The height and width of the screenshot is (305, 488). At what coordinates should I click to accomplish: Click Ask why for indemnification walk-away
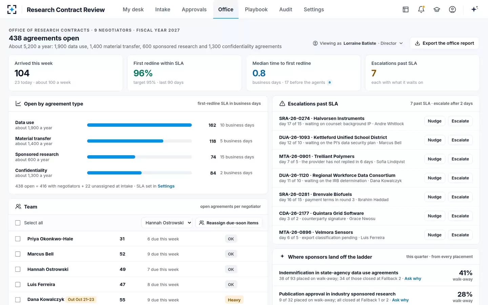click(413, 279)
